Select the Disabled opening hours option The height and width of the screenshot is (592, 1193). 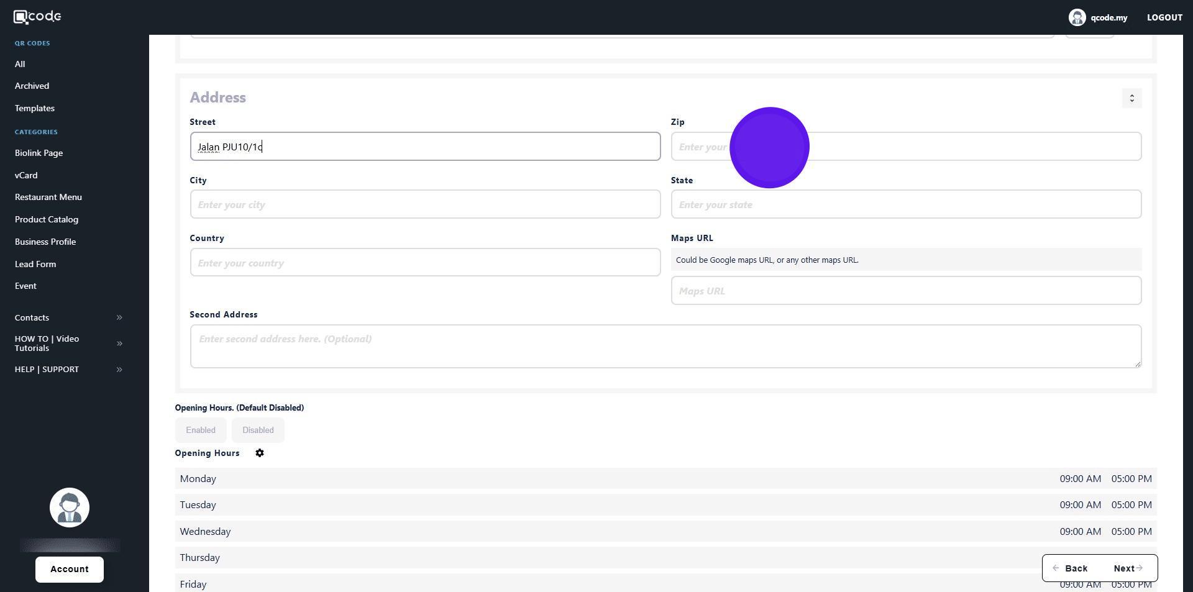258,430
